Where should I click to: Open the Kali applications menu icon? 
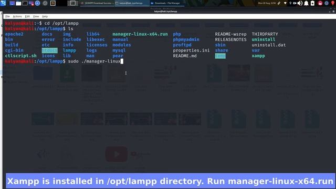(x=3, y=3)
